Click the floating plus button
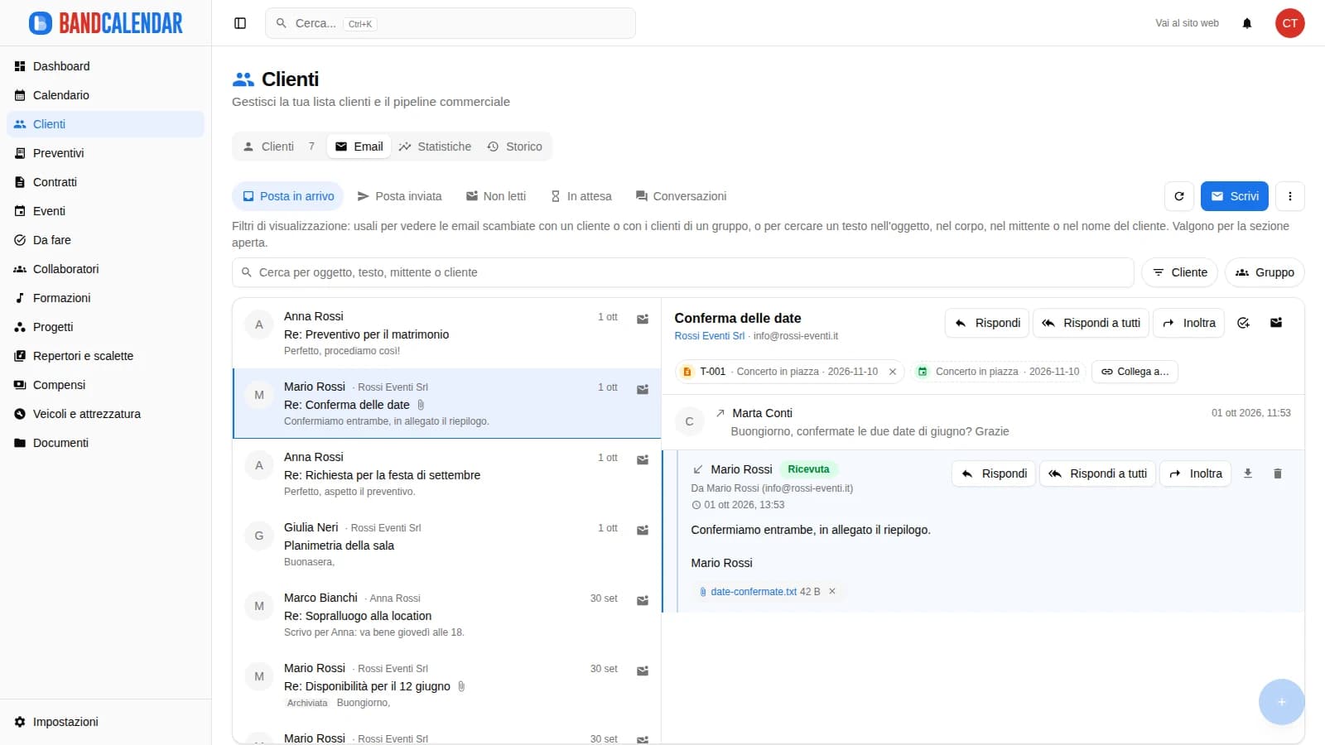 pos(1282,702)
